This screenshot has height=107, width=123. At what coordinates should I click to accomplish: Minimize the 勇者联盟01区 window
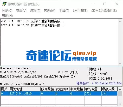click(93, 4)
